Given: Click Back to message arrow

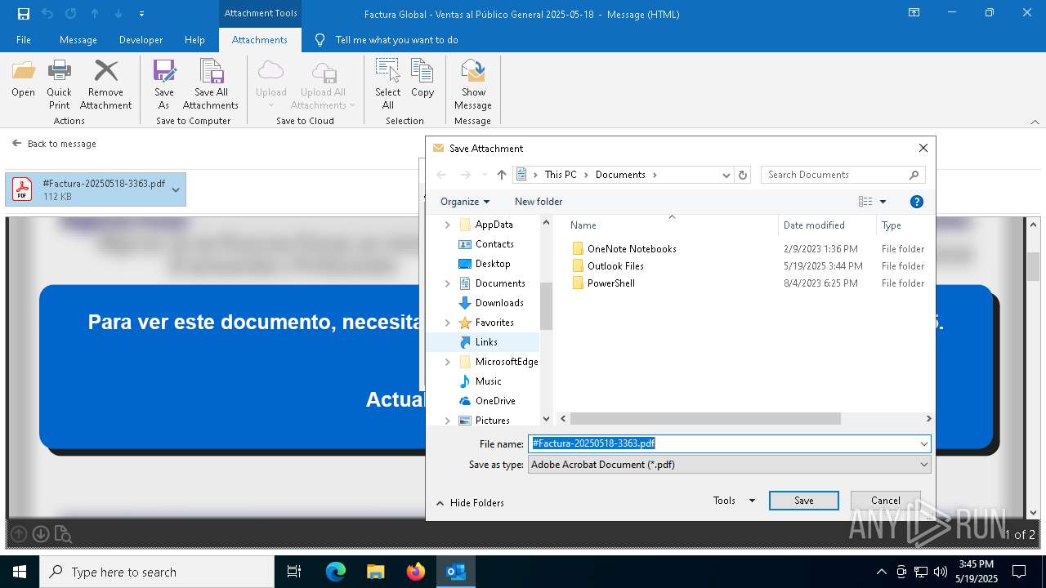Looking at the screenshot, I should (x=17, y=143).
